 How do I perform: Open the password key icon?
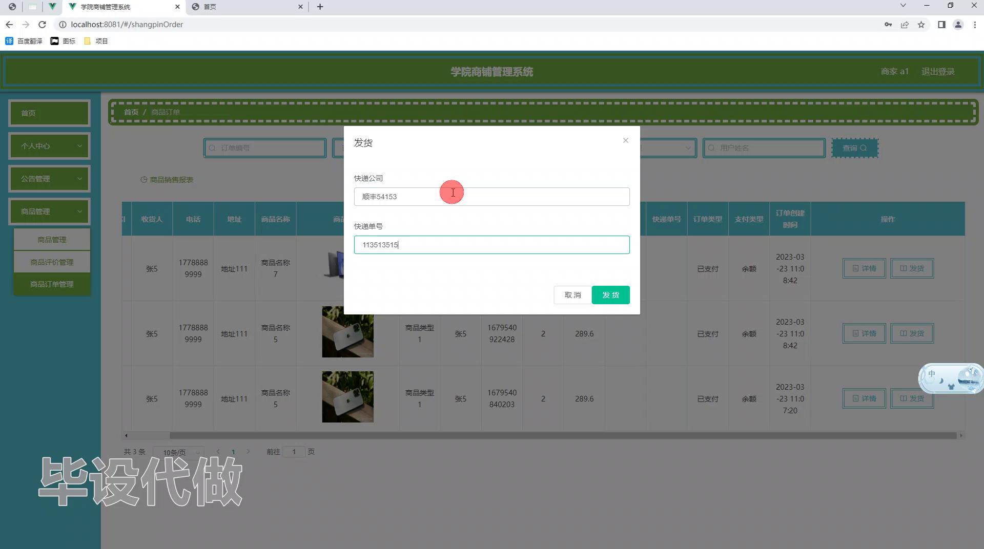click(888, 25)
